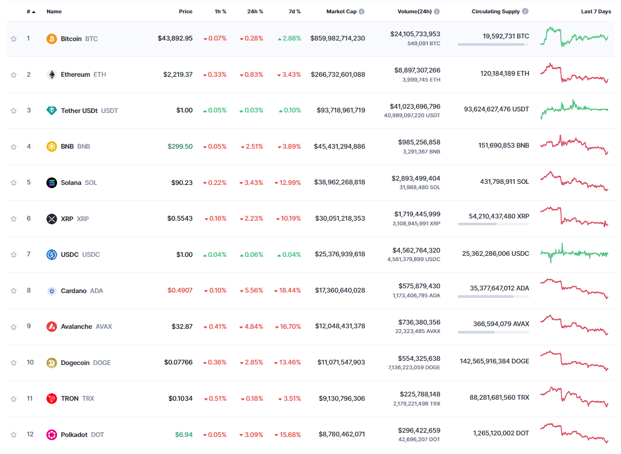The height and width of the screenshot is (454, 621).
Task: Open Bitcoin's 7-day sparkline chart
Action: [574, 37]
